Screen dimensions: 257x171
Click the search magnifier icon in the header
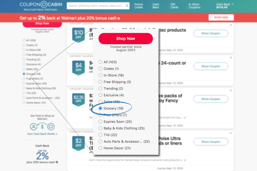tap(127, 6)
